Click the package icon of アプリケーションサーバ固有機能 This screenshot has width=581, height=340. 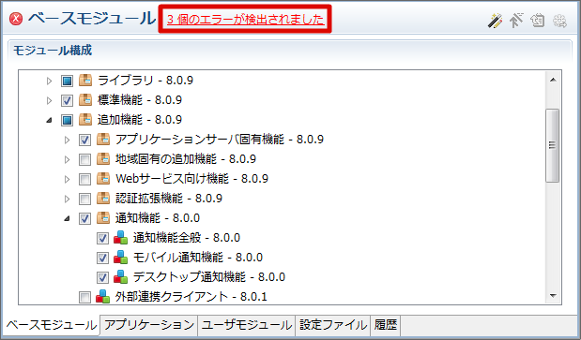click(103, 140)
